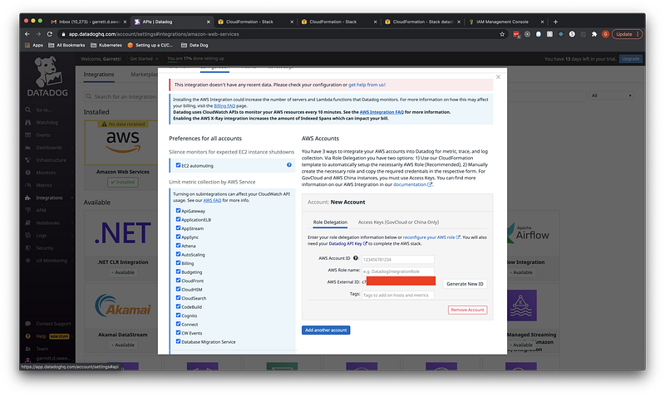Open Metrics in the sidebar
Screen dimensions: 665x396
click(x=44, y=185)
